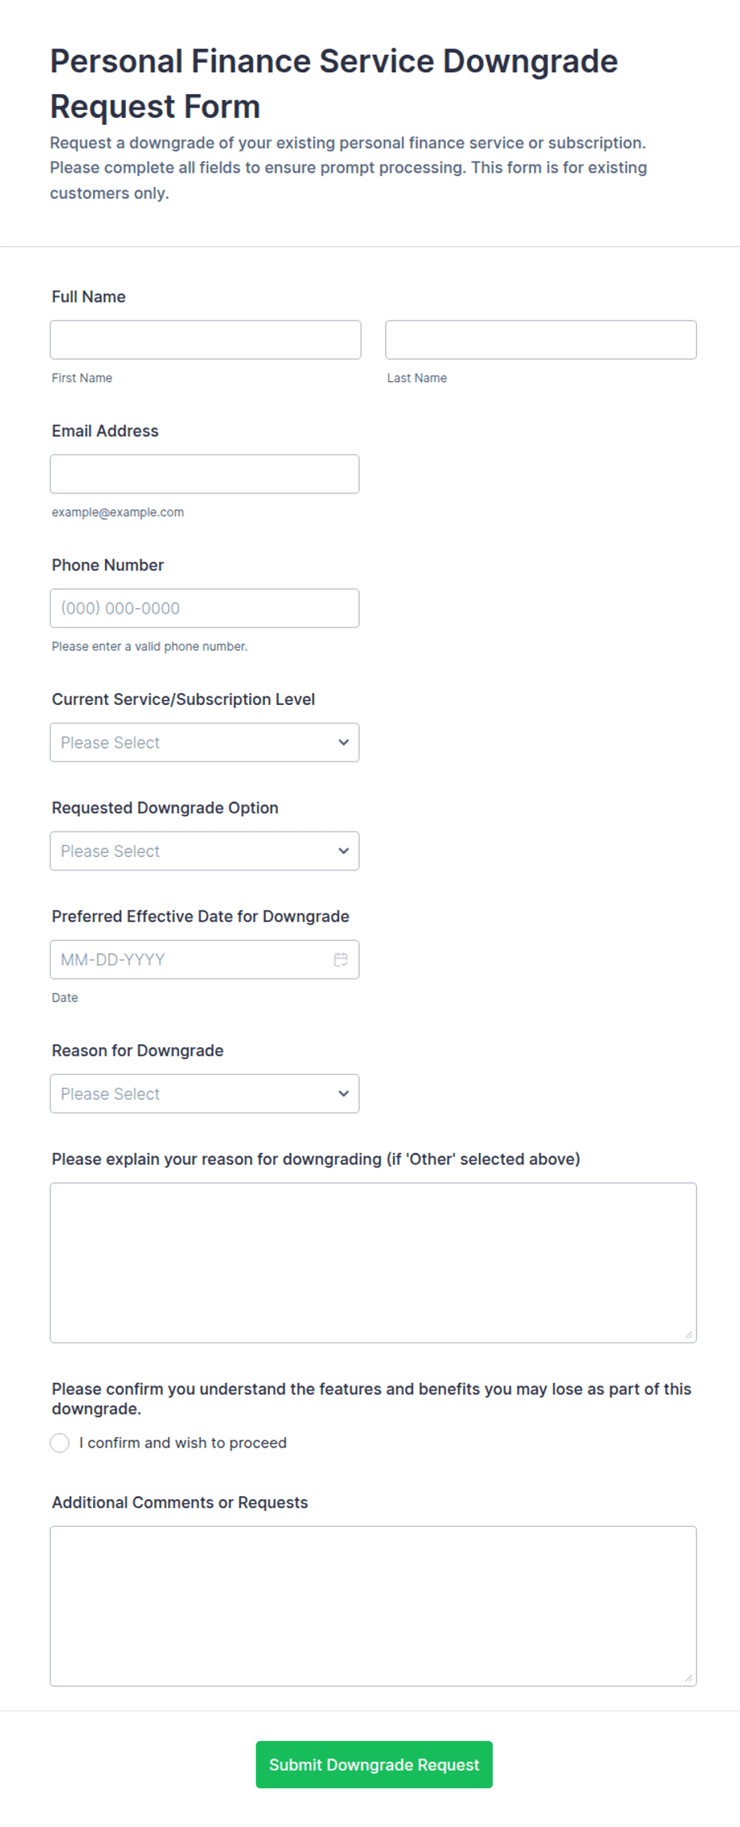Image resolution: width=740 pixels, height=1827 pixels.
Task: Click the Full Name field label
Action: tap(88, 297)
